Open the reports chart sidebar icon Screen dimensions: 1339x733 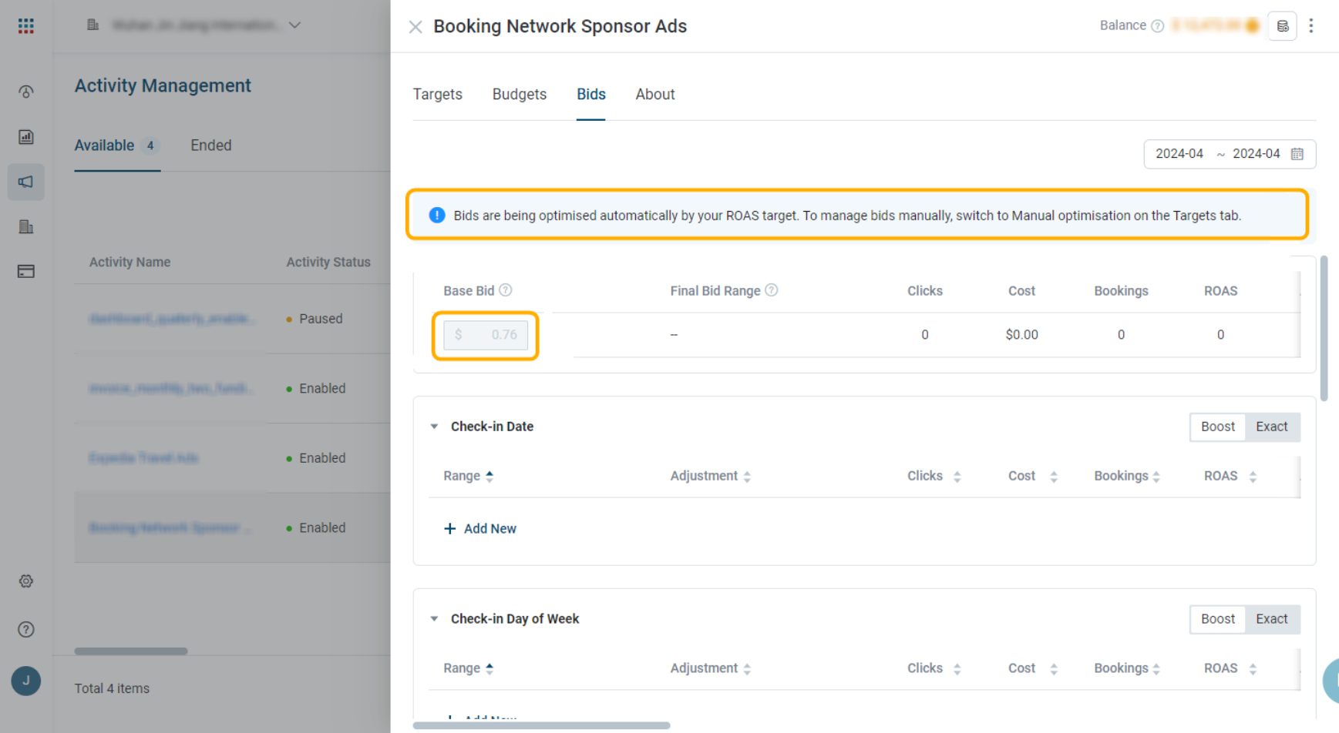click(26, 137)
